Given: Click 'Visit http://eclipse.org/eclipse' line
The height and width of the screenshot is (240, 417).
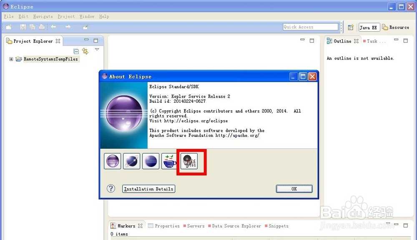Looking at the screenshot, I should point(188,121).
